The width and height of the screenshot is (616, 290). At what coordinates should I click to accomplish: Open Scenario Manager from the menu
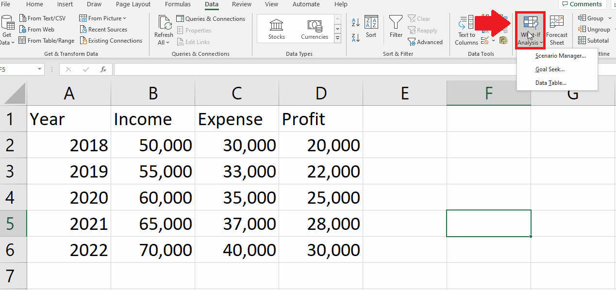(x=560, y=56)
